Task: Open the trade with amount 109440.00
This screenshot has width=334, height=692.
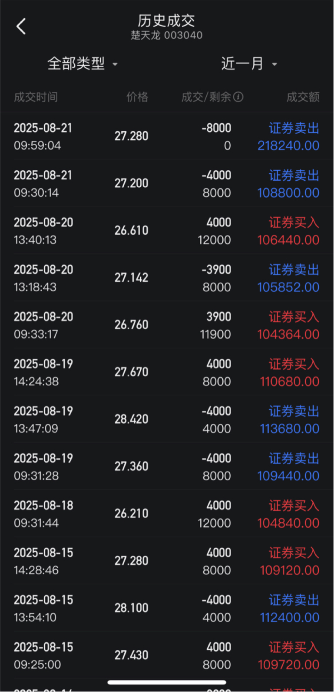Action: 167,466
